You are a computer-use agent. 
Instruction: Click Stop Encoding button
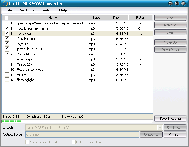pos(170,119)
